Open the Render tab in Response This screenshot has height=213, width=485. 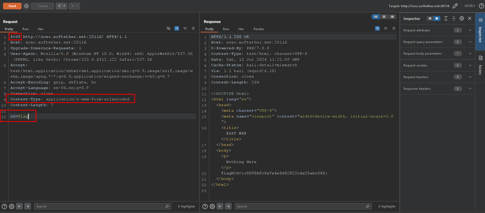[x=259, y=29]
